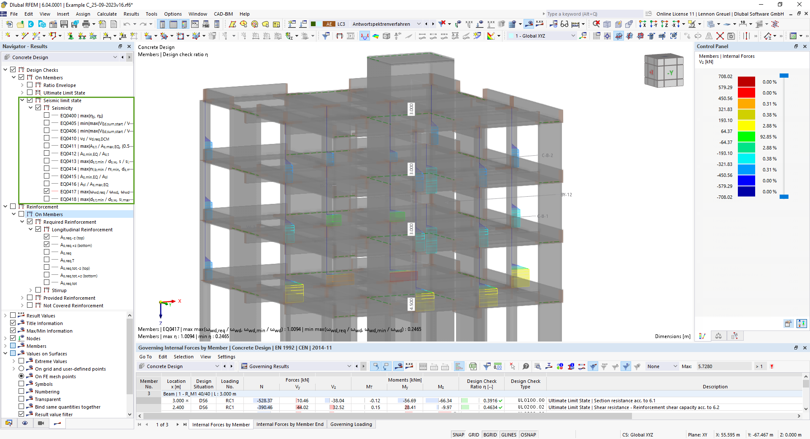The height and width of the screenshot is (439, 810).
Task: Click the green 92.85% color band in Control Panel
Action: tap(747, 137)
